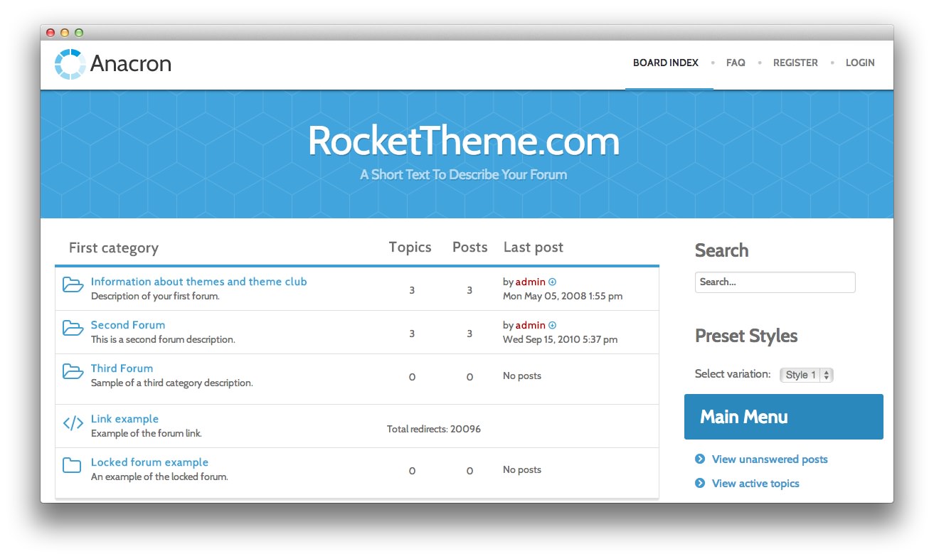Click 'A Short Text To Describe Your Forum'
This screenshot has width=934, height=559.
coord(464,174)
